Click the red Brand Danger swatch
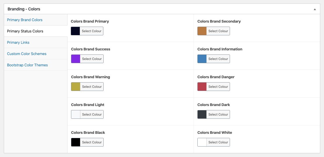This screenshot has height=157, width=324. coord(202,87)
